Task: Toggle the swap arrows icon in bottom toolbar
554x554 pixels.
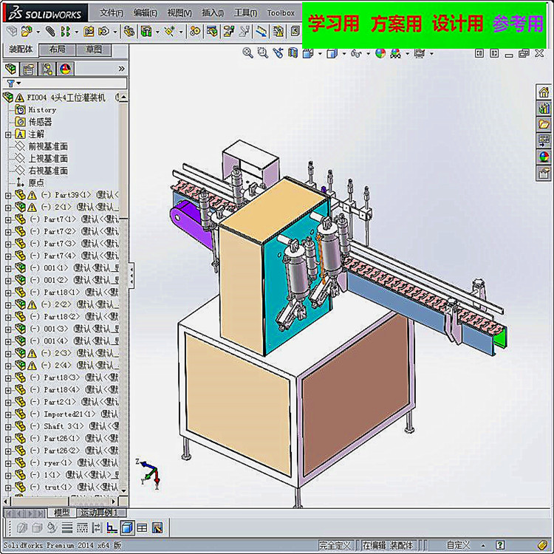Action: 97,528
